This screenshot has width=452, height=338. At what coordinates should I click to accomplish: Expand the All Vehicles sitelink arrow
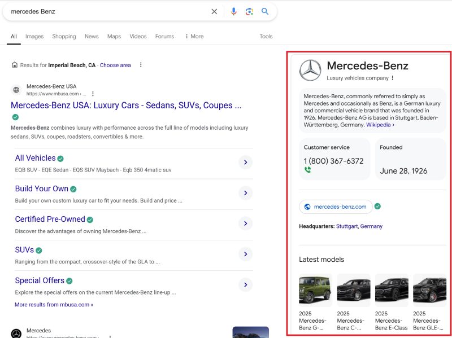245,163
